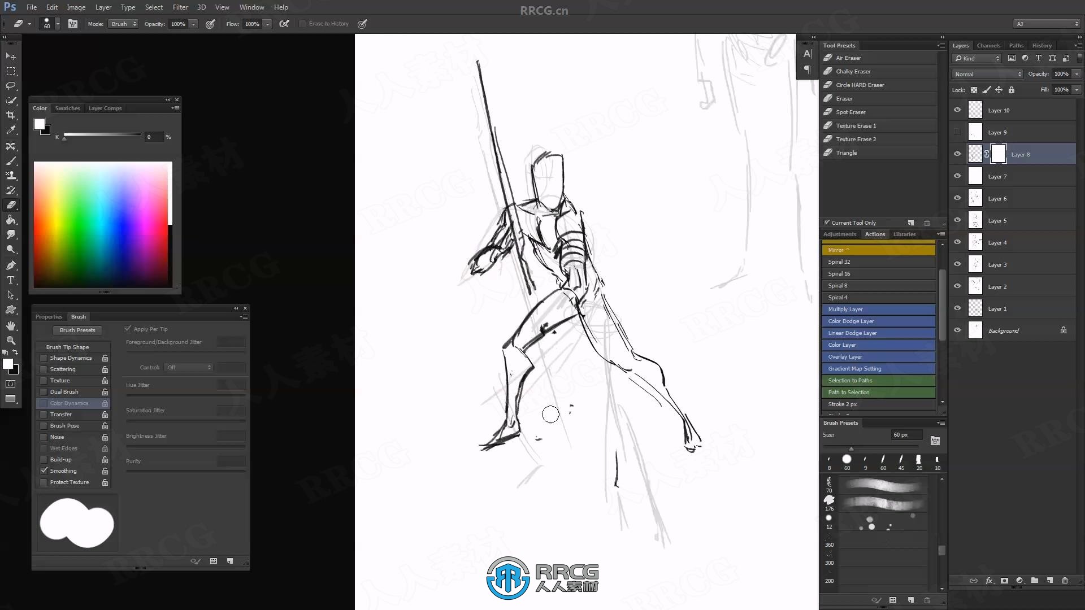Click delete layer trash icon
This screenshot has height=610, width=1085.
click(x=1065, y=580)
